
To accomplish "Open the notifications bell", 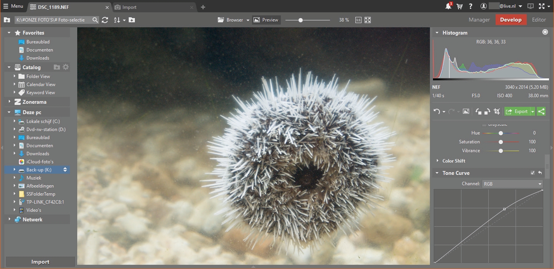I will [x=448, y=7].
